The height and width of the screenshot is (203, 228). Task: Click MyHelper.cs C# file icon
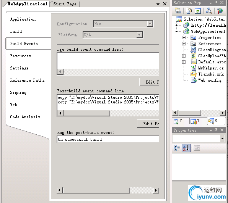194,68
